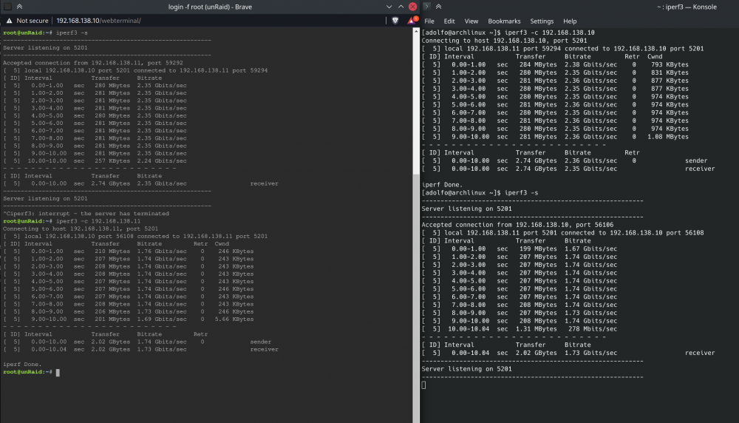Click the '[adolfo@archlinux ~]$ iperf3 -s' line
The image size is (739, 423).
pyautogui.click(x=480, y=193)
